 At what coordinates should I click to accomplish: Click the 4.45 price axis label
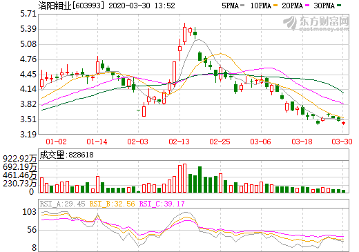tap(28, 75)
